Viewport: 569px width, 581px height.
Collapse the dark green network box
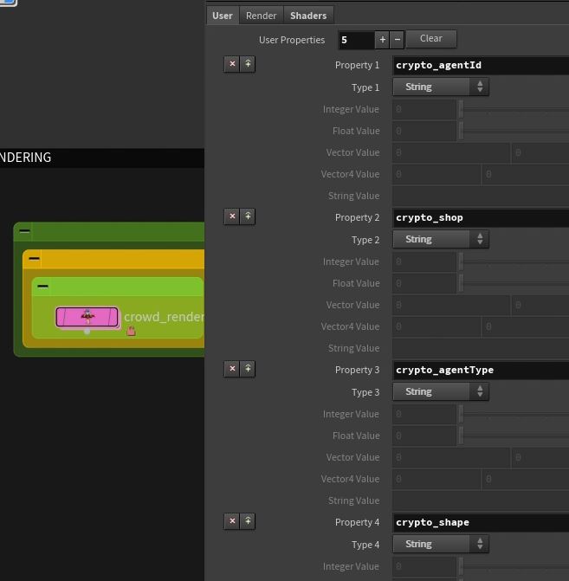coord(25,231)
